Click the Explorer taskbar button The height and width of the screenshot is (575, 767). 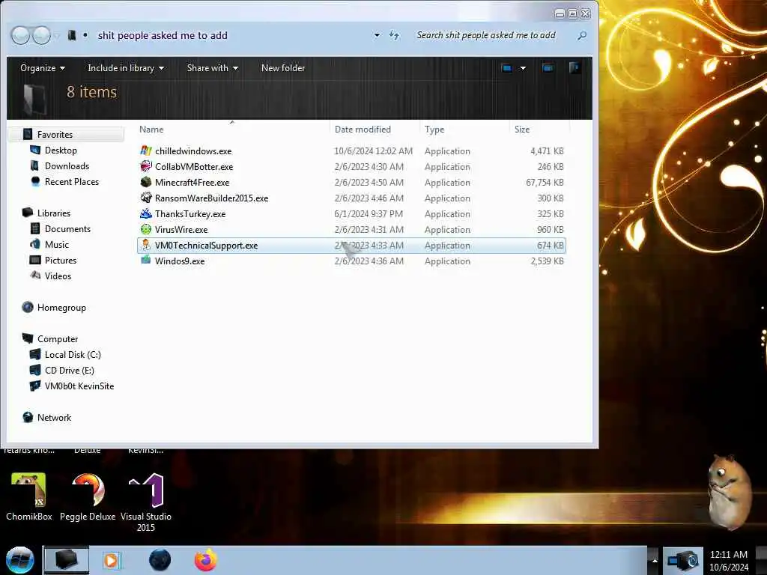tap(67, 560)
